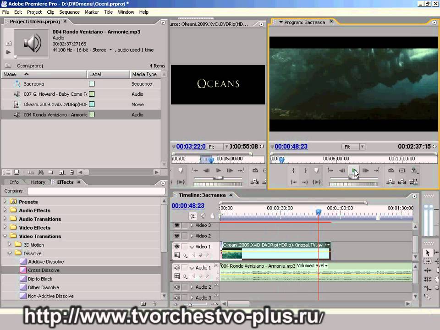Viewport: 440px width, 330px height.
Task: Go to In point in Program monitor
Action: 293,182
